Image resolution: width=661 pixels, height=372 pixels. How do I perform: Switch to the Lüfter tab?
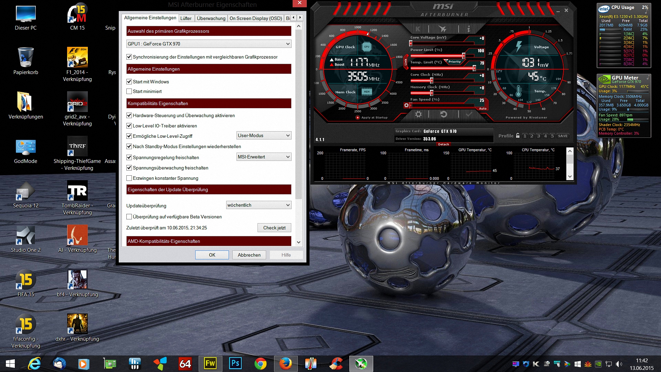pos(186,18)
